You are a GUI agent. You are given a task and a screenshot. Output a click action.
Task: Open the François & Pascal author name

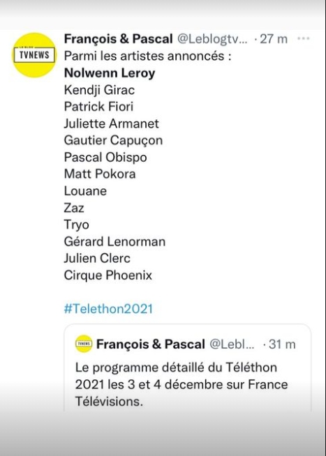(119, 38)
